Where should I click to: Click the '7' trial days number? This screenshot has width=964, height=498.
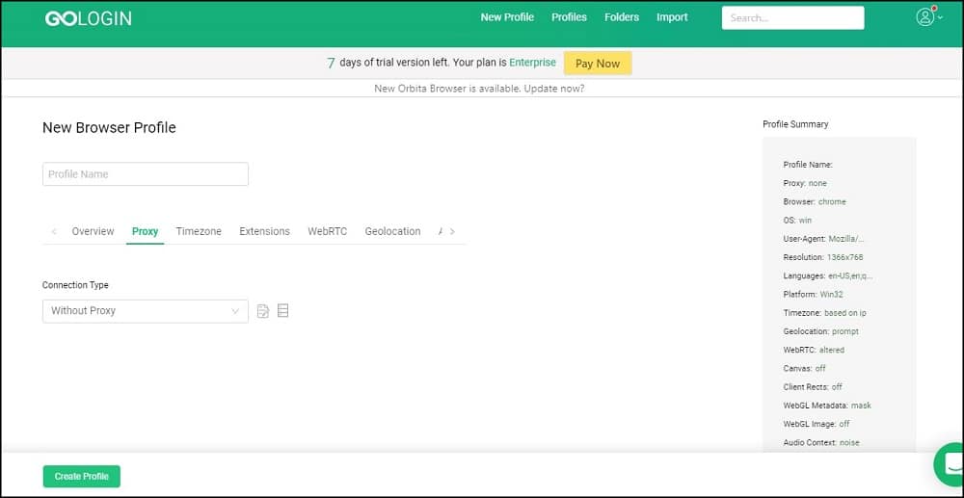tap(331, 64)
